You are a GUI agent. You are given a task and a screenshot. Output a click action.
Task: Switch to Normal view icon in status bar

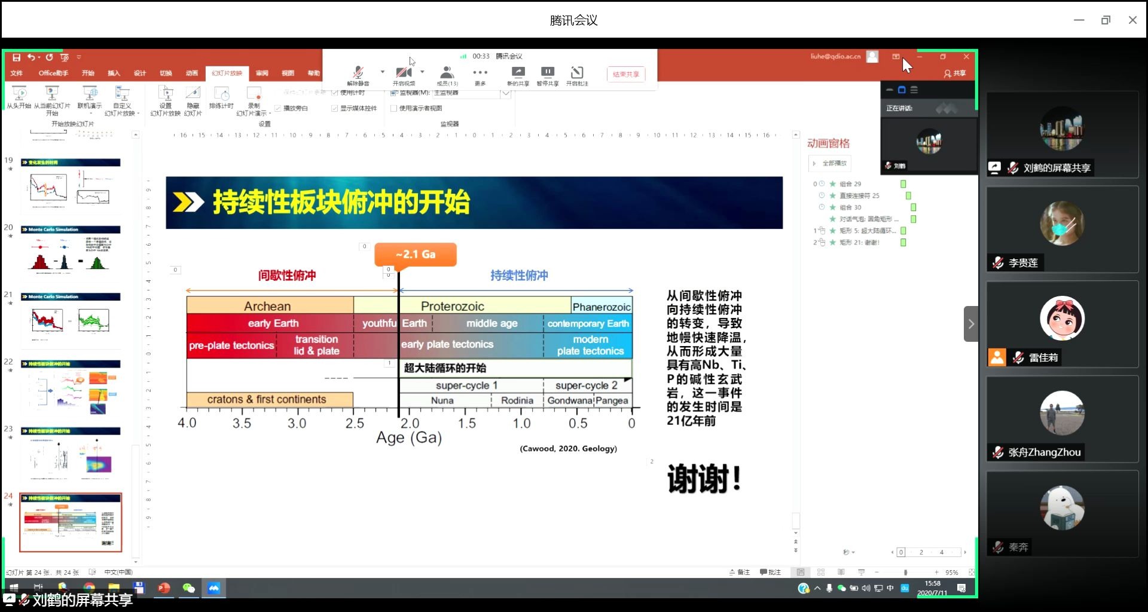tap(801, 573)
